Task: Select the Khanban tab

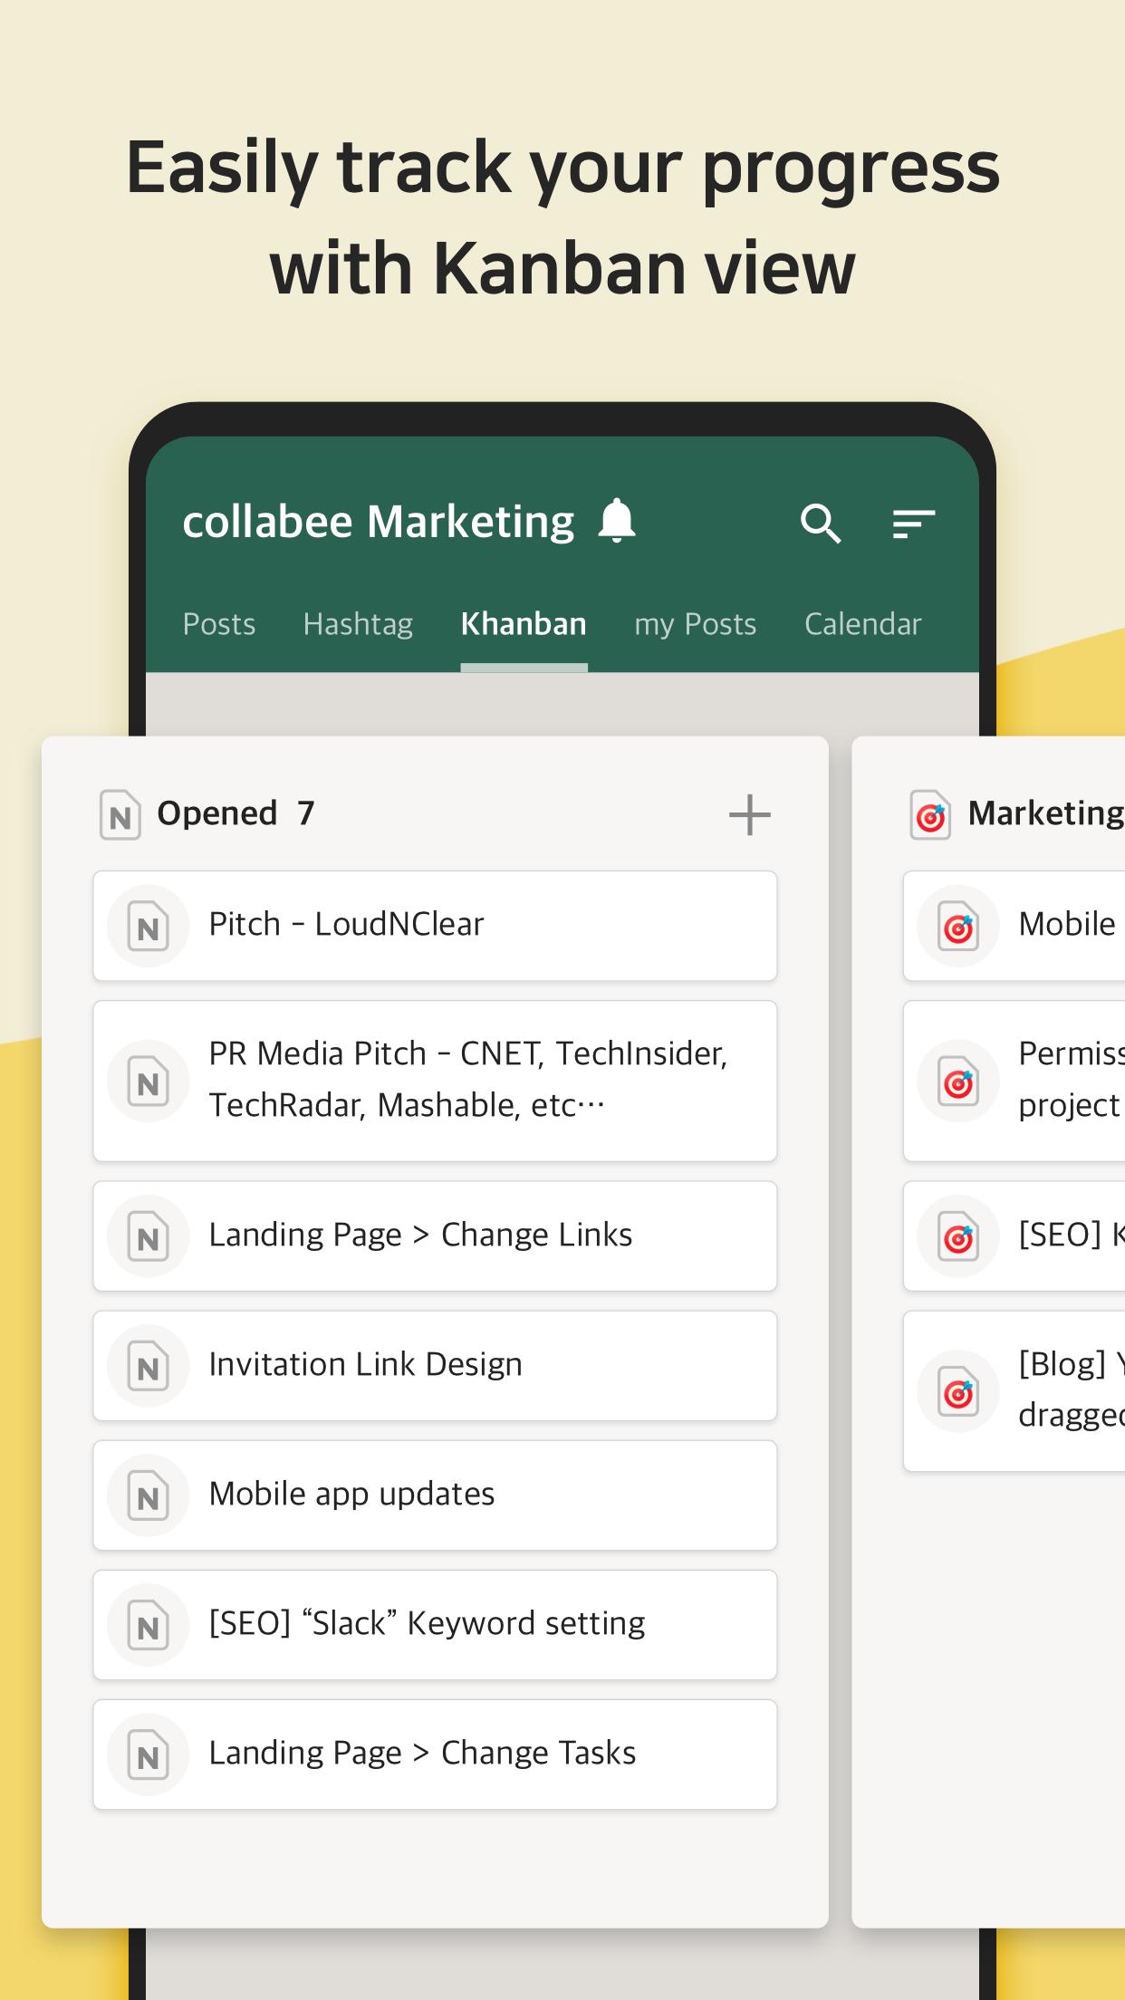Action: point(524,624)
